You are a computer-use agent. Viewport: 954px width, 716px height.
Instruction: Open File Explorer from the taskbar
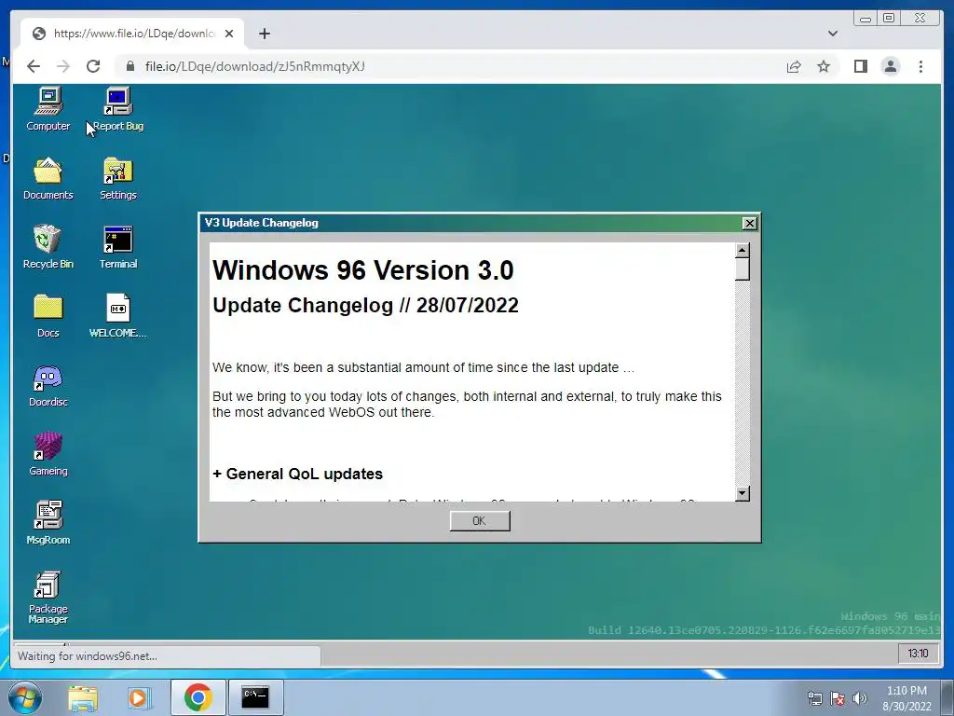point(83,697)
